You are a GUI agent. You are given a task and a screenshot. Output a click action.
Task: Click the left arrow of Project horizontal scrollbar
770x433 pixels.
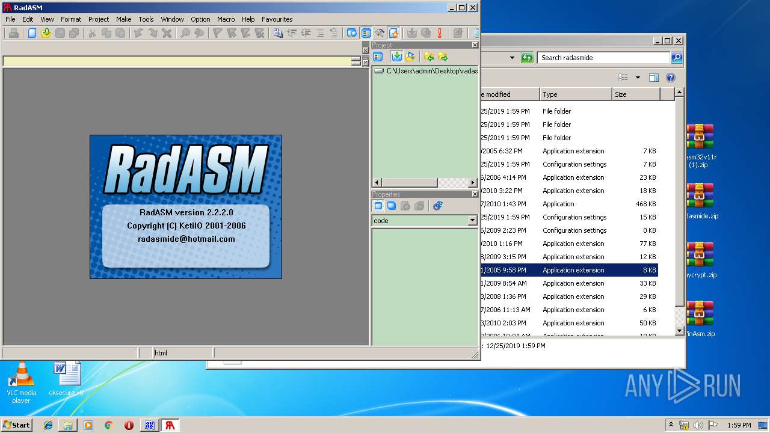(377, 182)
